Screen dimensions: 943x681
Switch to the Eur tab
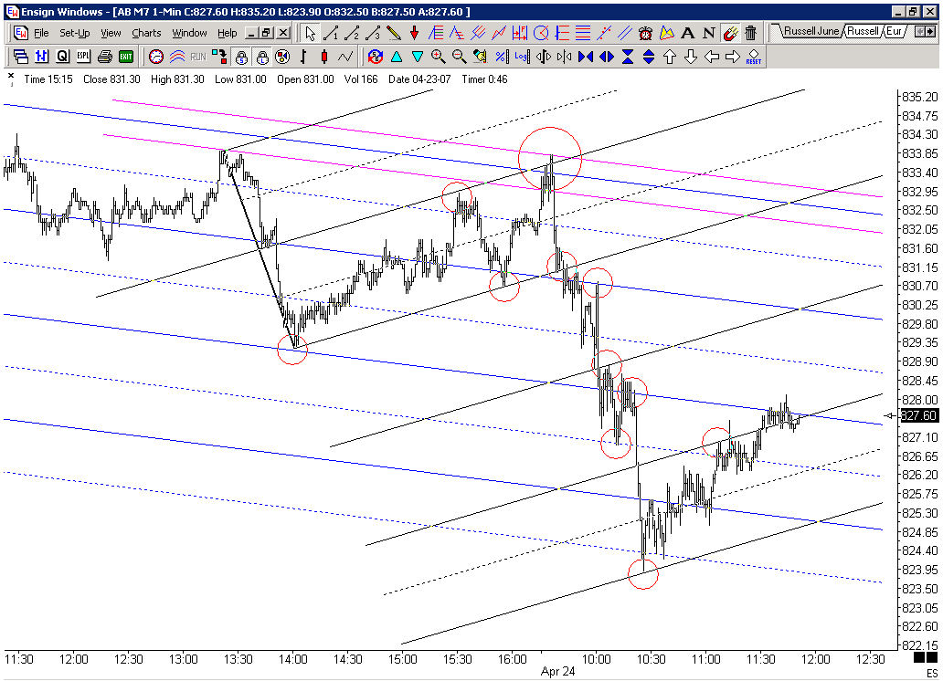click(x=894, y=31)
